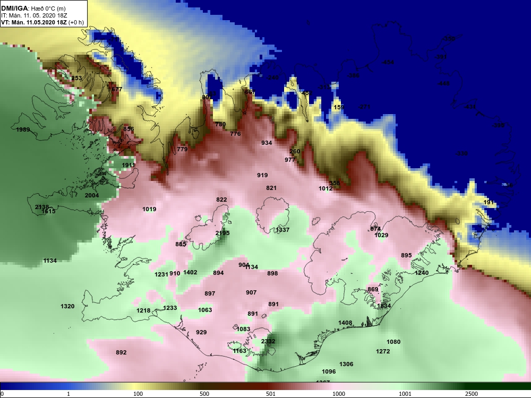The height and width of the screenshot is (398, 531).
Task: Click the map value 1218
Action: pos(143,310)
